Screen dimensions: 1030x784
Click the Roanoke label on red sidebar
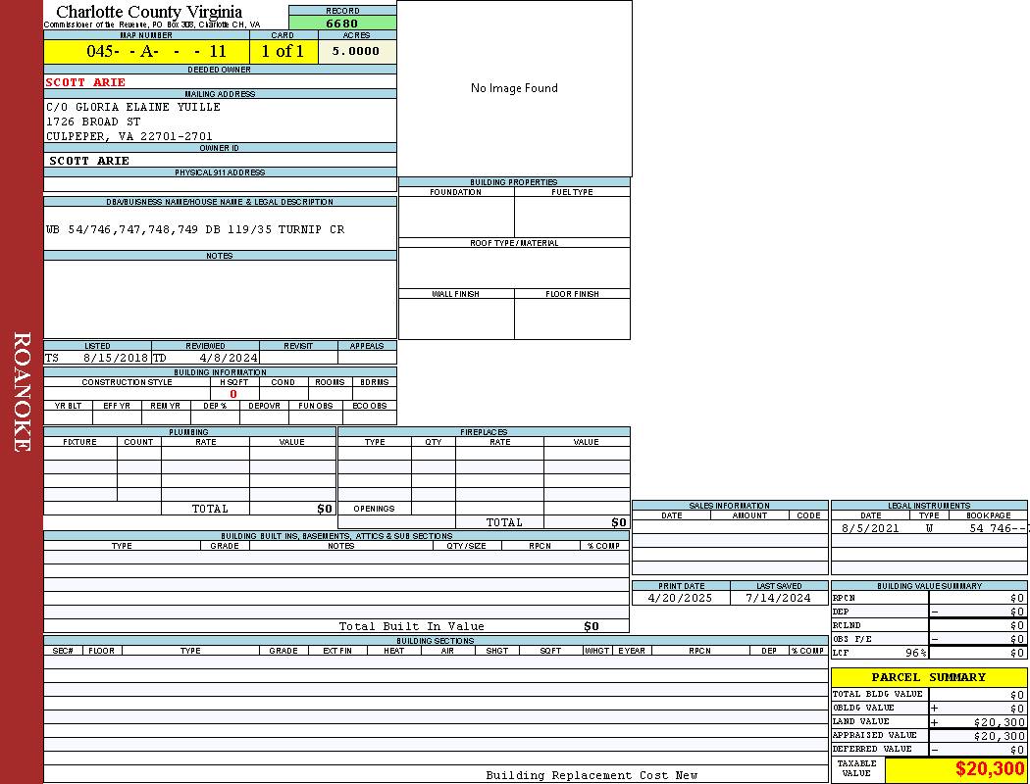click(22, 392)
